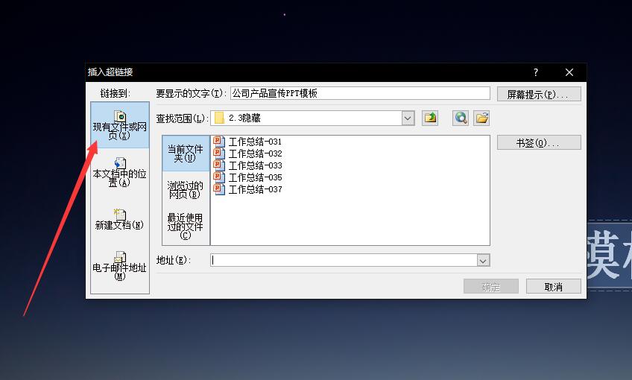Screen dimensions: 632x380
Task: Choose the Create New Document option
Action: [120, 220]
